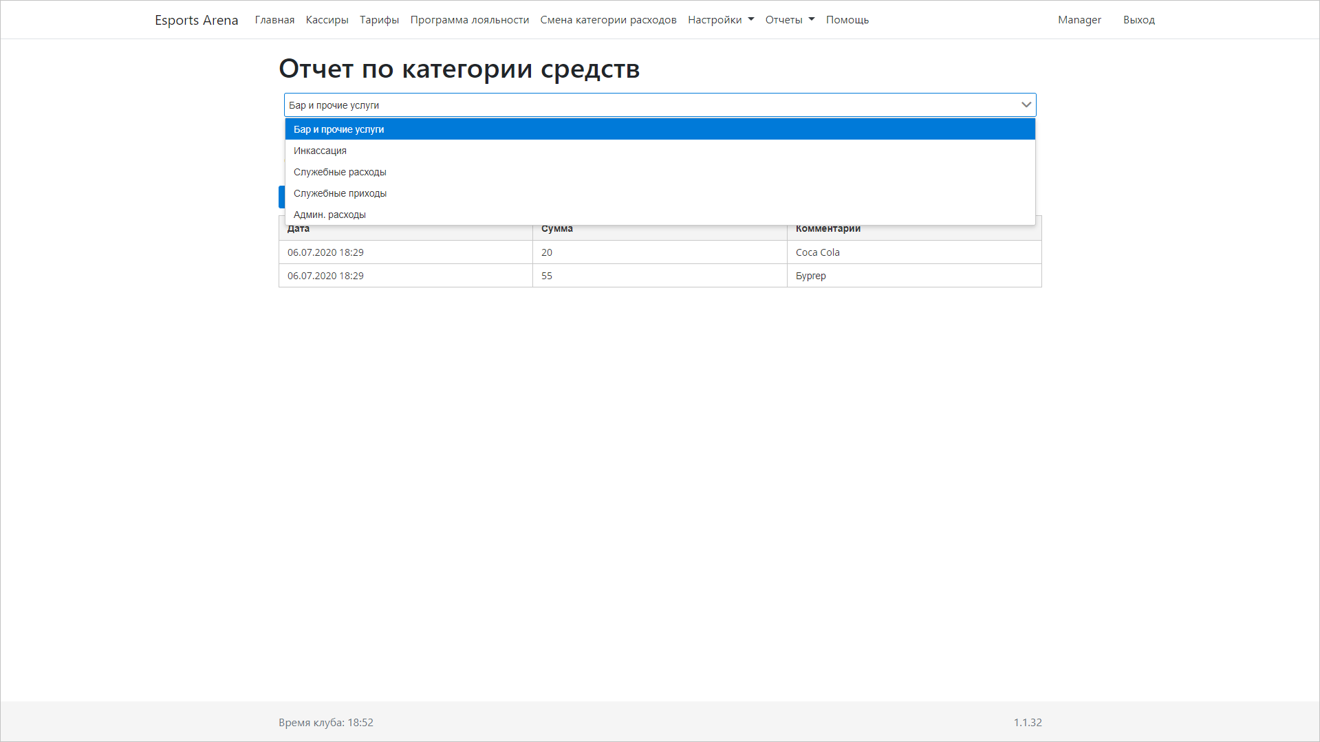Open the Manager account link
1320x742 pixels.
[x=1079, y=19]
